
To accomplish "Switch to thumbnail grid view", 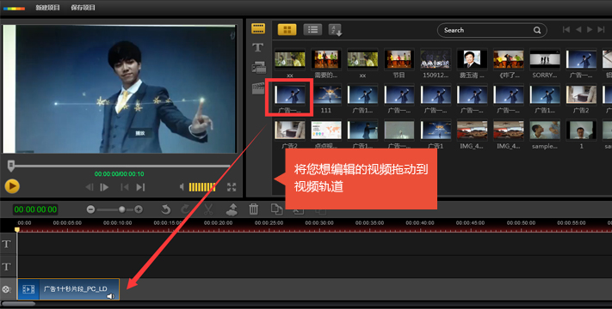I will coord(287,29).
